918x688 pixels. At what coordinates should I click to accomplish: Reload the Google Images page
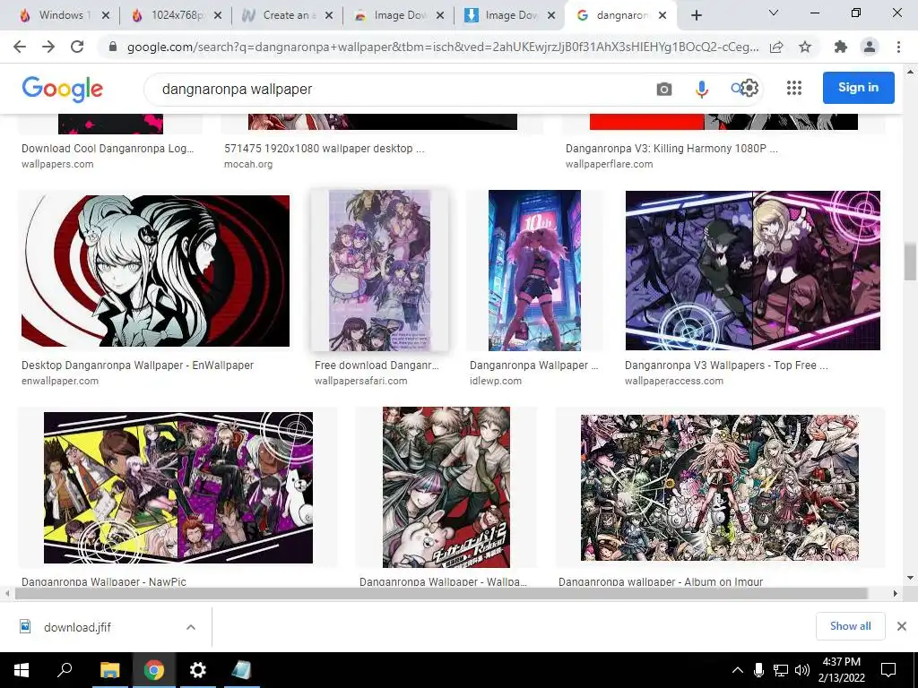click(x=77, y=47)
